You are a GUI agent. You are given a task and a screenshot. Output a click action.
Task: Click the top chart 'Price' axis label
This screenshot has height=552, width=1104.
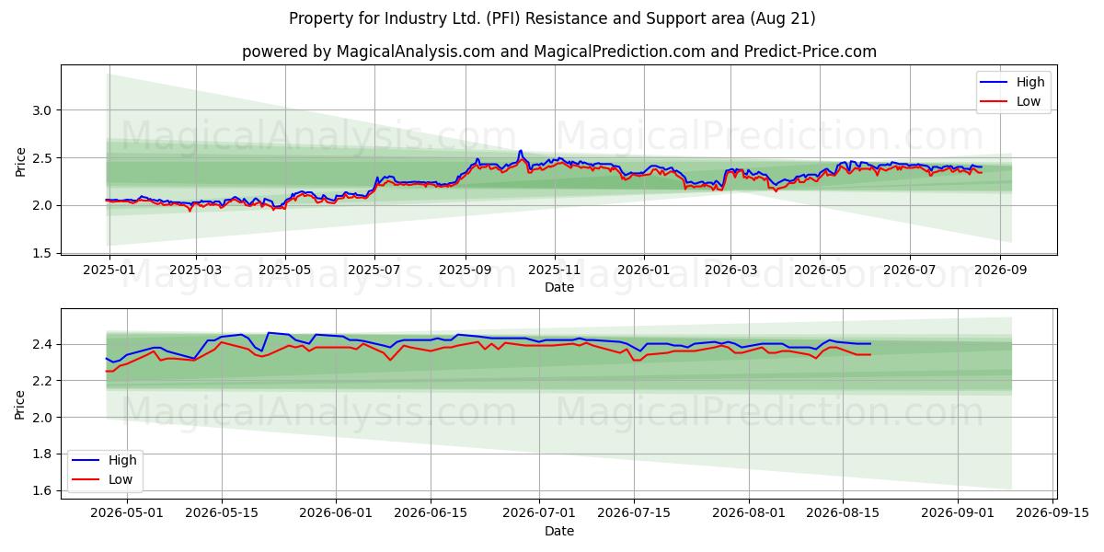pos(20,160)
